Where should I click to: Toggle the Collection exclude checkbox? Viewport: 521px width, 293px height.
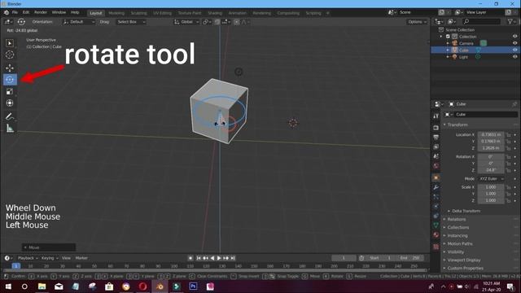pos(448,37)
